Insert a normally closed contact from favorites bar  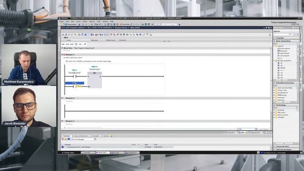pyautogui.click(x=67, y=44)
